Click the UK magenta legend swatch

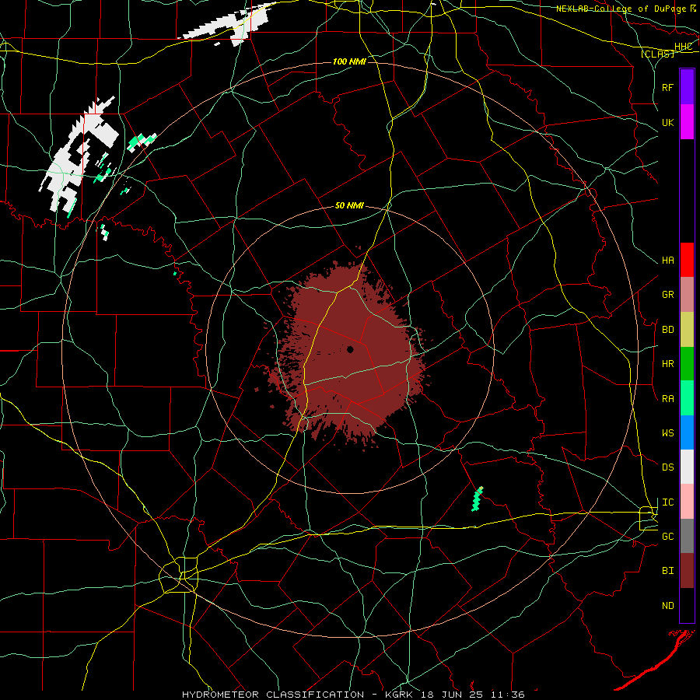687,121
